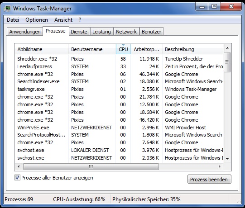This screenshot has height=208, width=245.
Task: Sort by the Arbeitssp... column header
Action: [x=147, y=49]
